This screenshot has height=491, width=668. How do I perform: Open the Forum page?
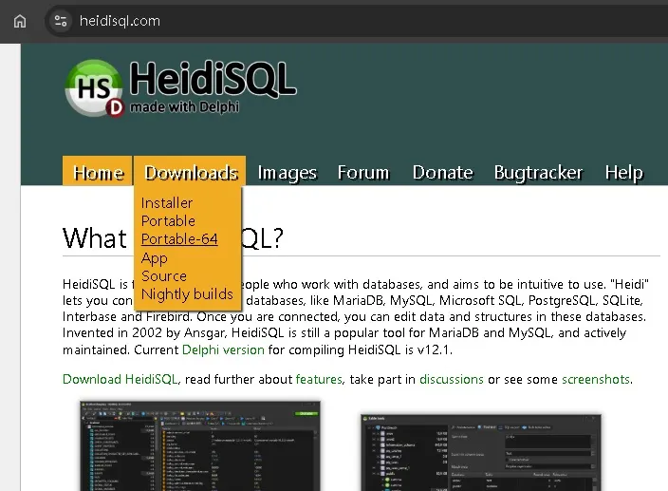[x=363, y=172]
